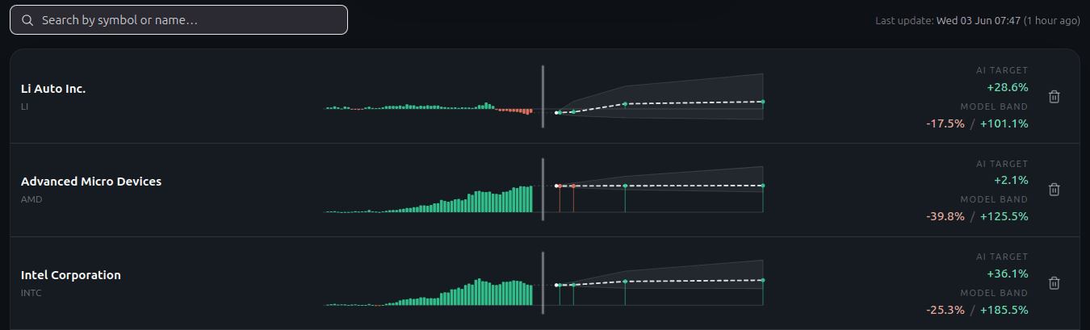Click Li Auto forecast projection chart
Image resolution: width=1090 pixels, height=330 pixels.
pos(660,97)
